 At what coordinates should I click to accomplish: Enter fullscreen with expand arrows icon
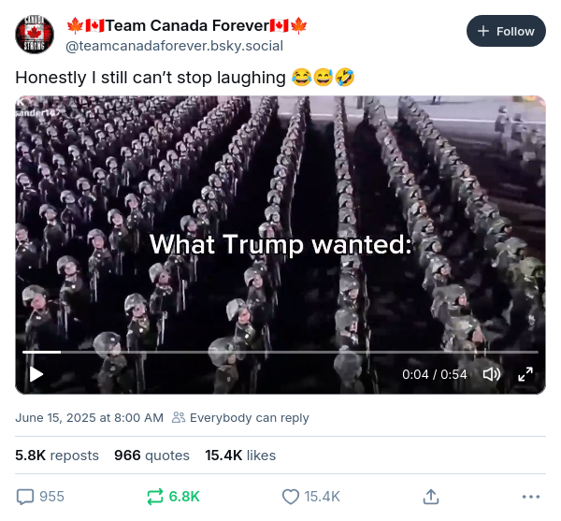tap(525, 374)
